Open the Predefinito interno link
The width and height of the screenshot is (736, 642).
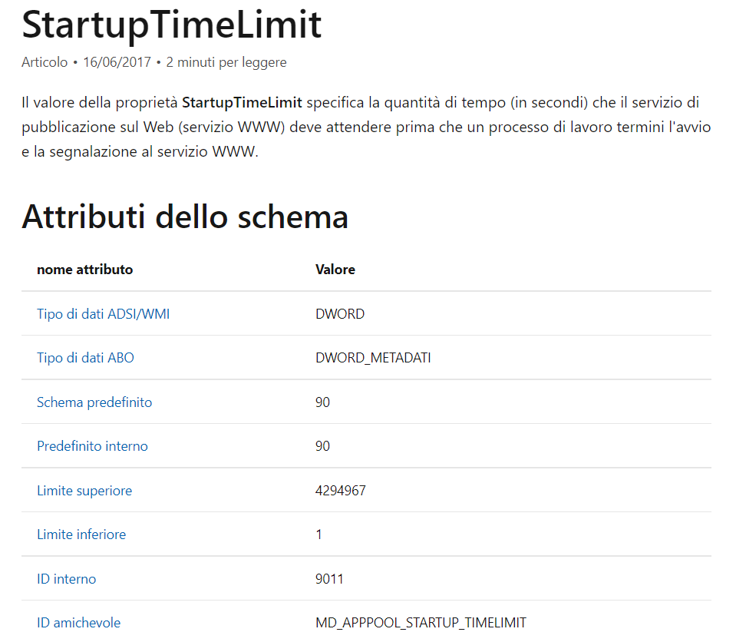point(92,446)
